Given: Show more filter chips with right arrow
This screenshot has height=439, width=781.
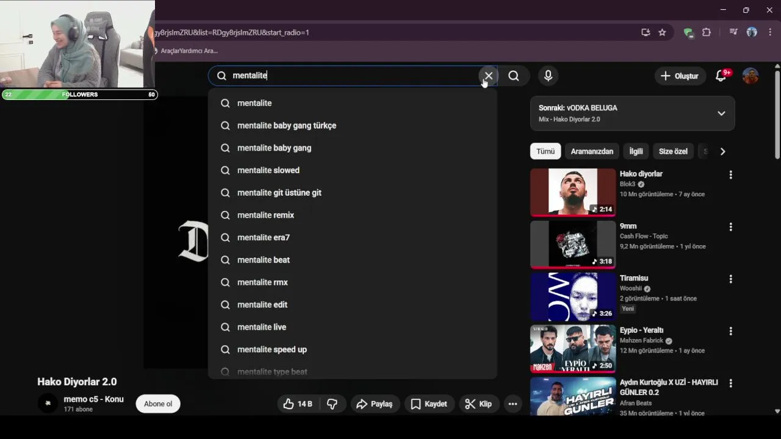Looking at the screenshot, I should (x=722, y=151).
